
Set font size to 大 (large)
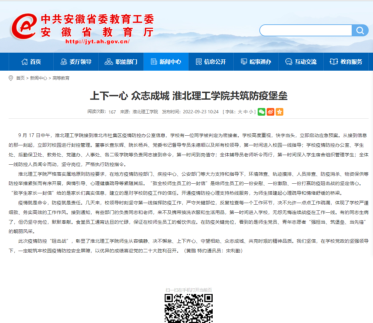[240, 112]
